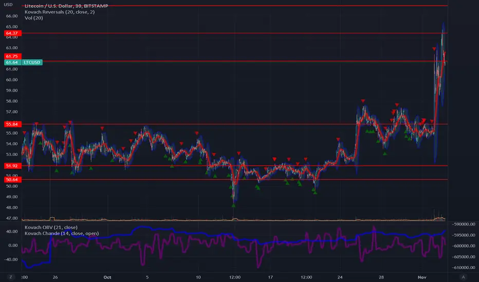
Task: Click the 49.00 price axis value
Action: 12,197
